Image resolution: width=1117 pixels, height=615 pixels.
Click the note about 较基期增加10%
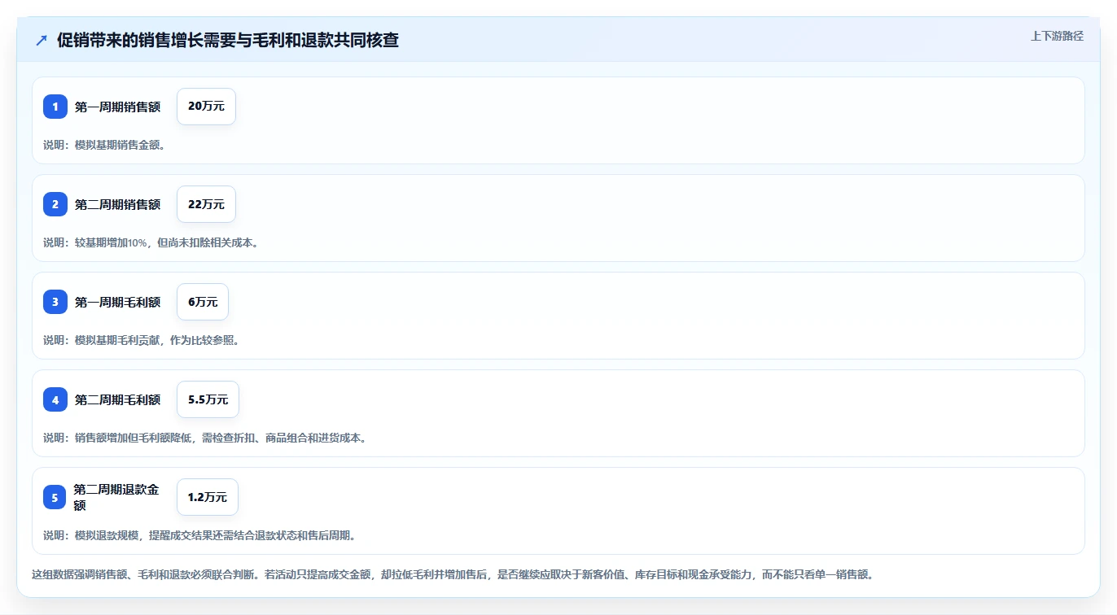[x=151, y=242]
